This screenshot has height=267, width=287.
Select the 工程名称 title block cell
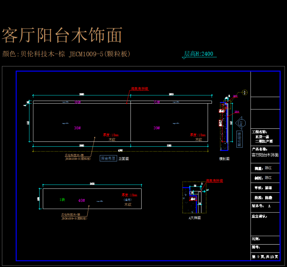(265, 136)
